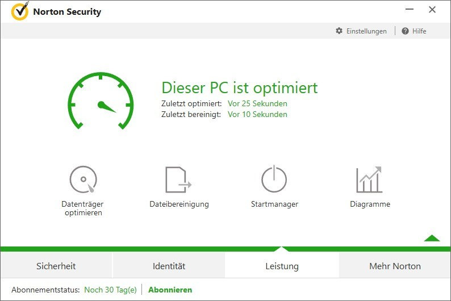Image resolution: width=451 pixels, height=301 pixels.
Task: Click the 'Zuletzt bereinigt:' label
Action: click(191, 114)
